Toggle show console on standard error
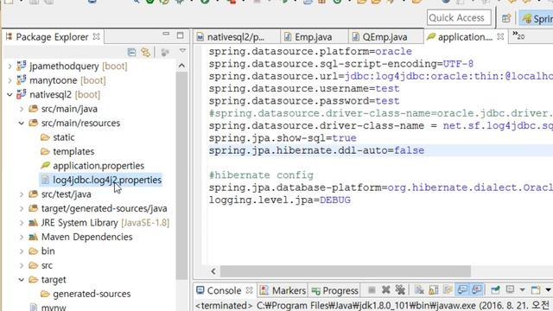 point(476,290)
